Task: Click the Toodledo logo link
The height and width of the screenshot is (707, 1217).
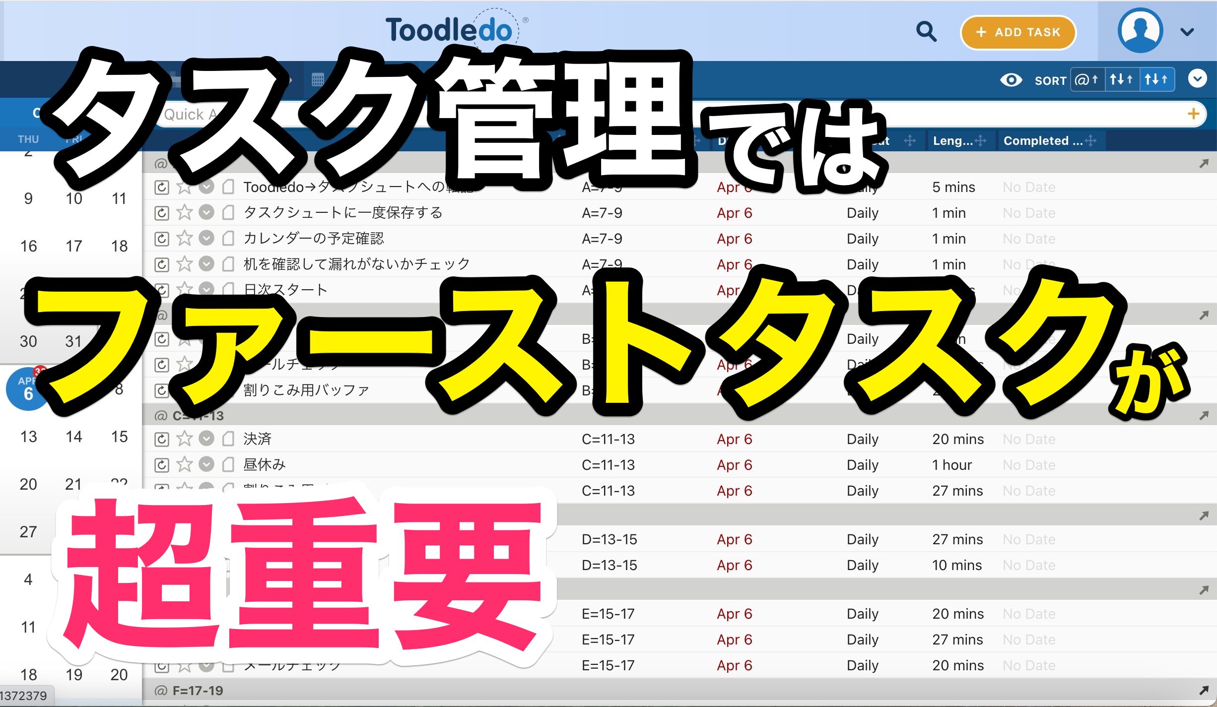Action: tap(449, 30)
